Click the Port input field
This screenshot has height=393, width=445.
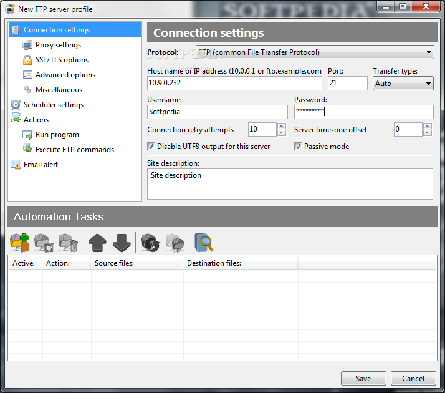347,83
